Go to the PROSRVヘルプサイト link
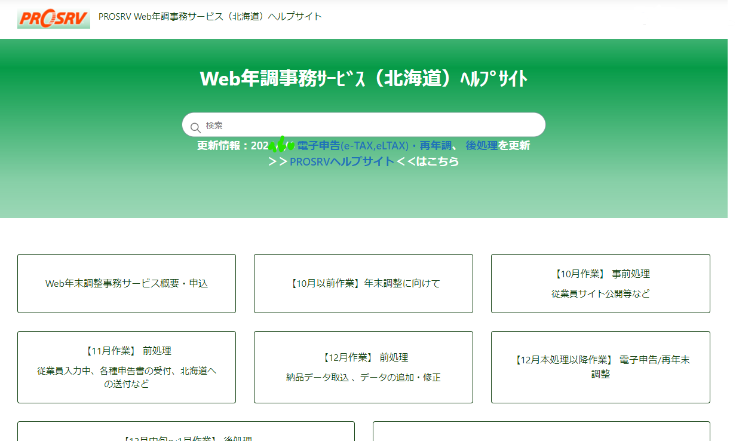The image size is (736, 441). 342,161
